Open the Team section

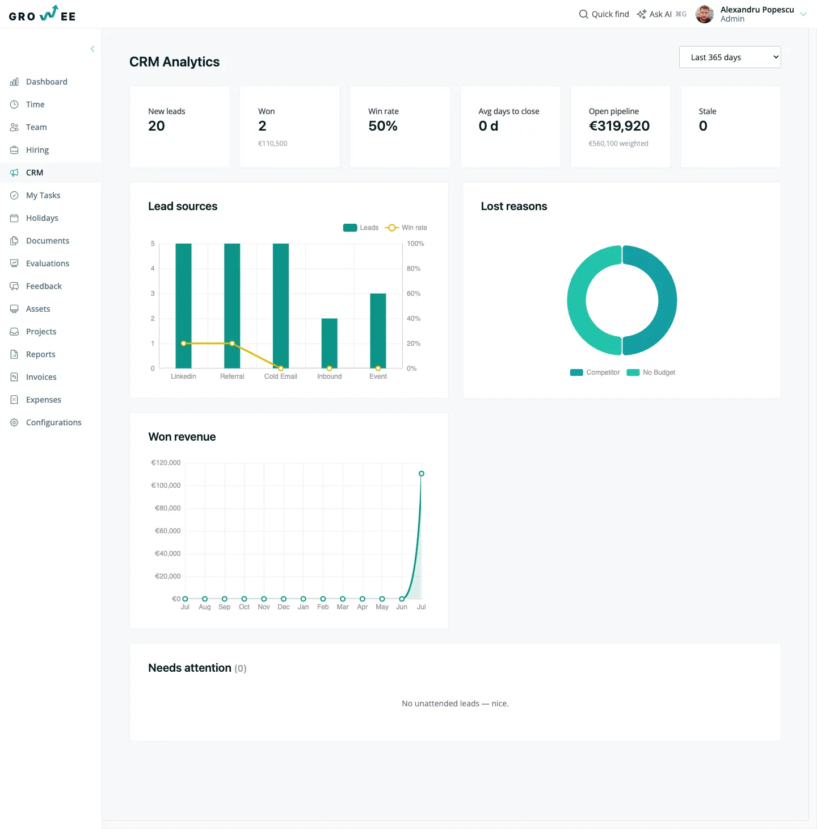point(36,127)
